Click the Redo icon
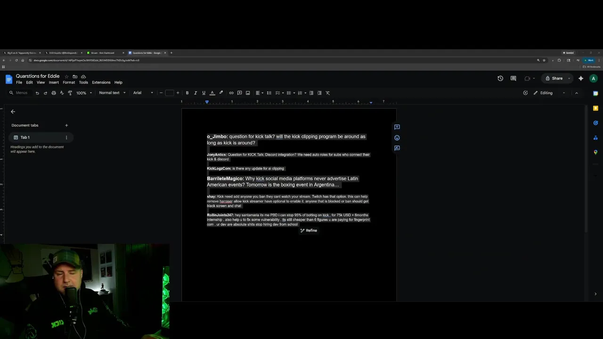603x339 pixels. pos(45,93)
